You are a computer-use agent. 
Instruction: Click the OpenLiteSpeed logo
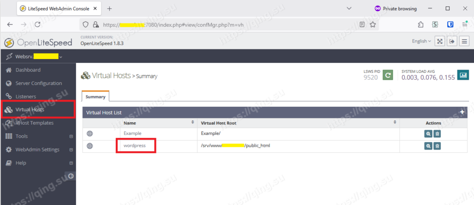point(38,42)
